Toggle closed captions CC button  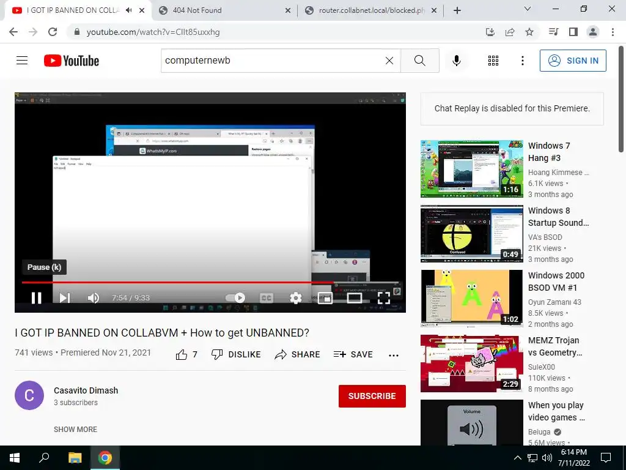click(267, 298)
